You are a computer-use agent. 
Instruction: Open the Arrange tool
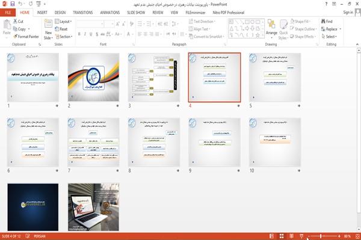point(271,29)
